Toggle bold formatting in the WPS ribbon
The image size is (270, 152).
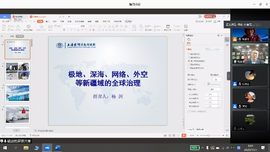pyautogui.click(x=64, y=30)
